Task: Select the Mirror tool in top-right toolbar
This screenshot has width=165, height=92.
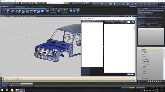Action: tap(115, 4)
